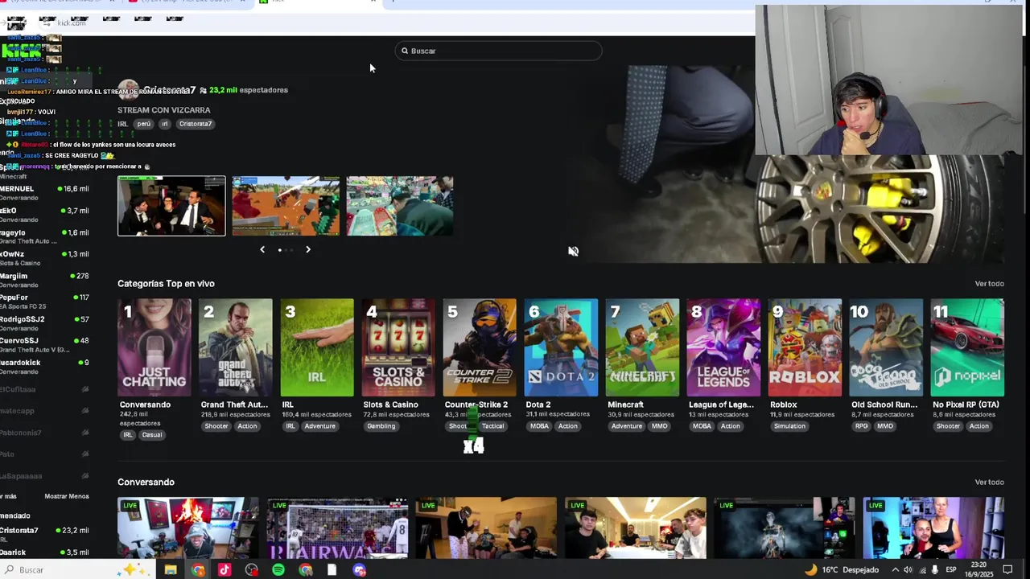Open Cristorata7 in recommended sidebar list
This screenshot has width=1030, height=579.
click(45, 534)
